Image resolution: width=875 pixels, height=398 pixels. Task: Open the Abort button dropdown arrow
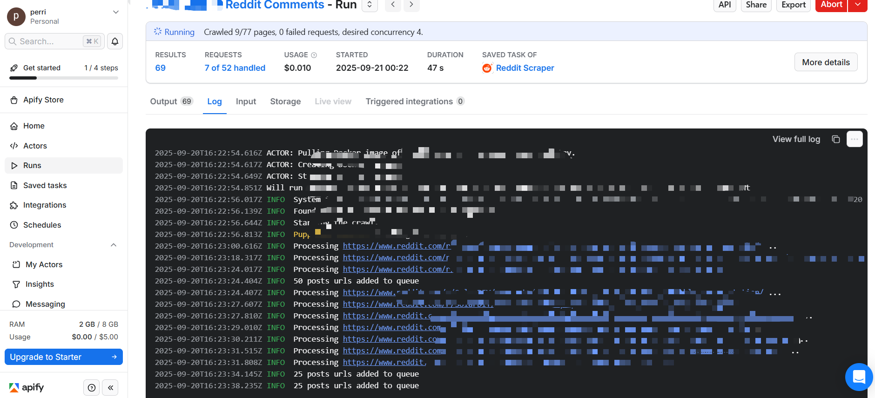[x=857, y=5]
